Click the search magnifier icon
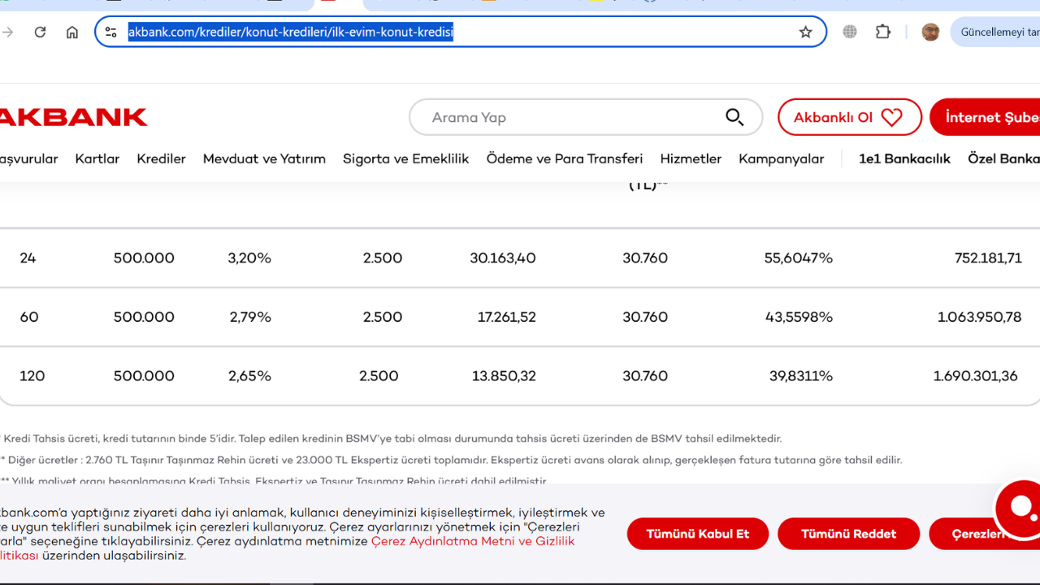Screen dimensions: 1040x585 [734, 117]
